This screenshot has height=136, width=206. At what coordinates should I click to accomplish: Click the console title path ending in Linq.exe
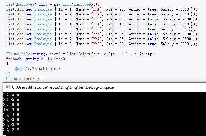(x=63, y=87)
